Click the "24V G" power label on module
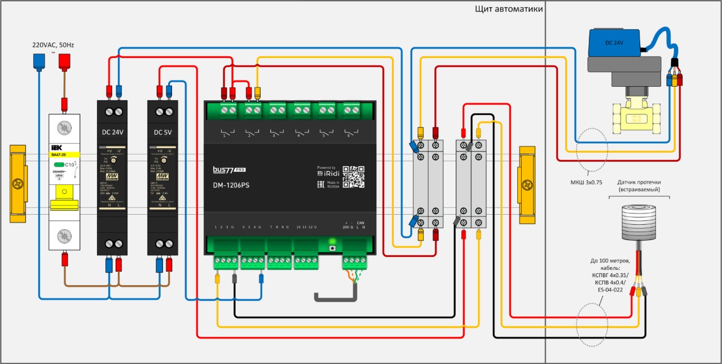The image size is (722, 364). [347, 227]
